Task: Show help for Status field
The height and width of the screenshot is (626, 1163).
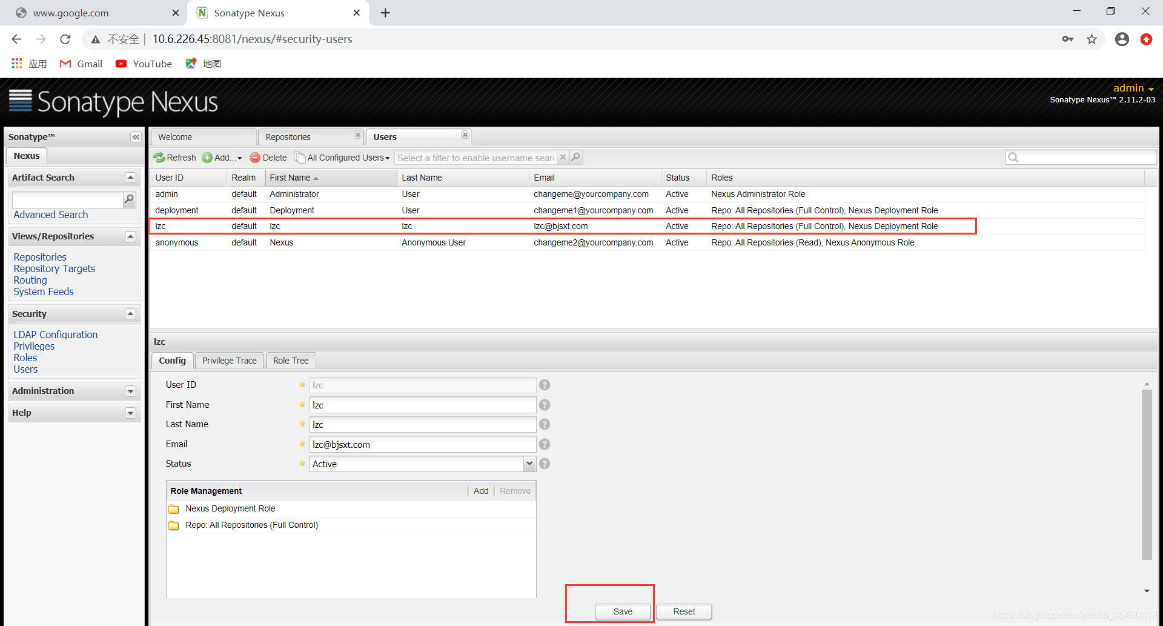Action: [545, 464]
